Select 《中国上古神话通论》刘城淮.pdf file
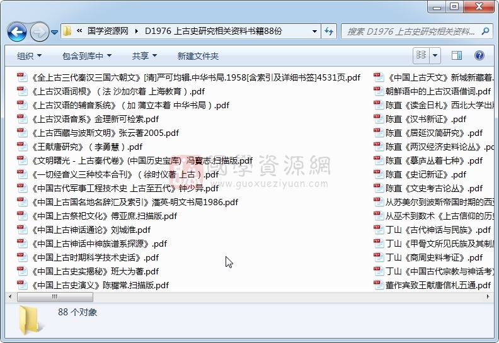499x343 pixels. pos(91,230)
